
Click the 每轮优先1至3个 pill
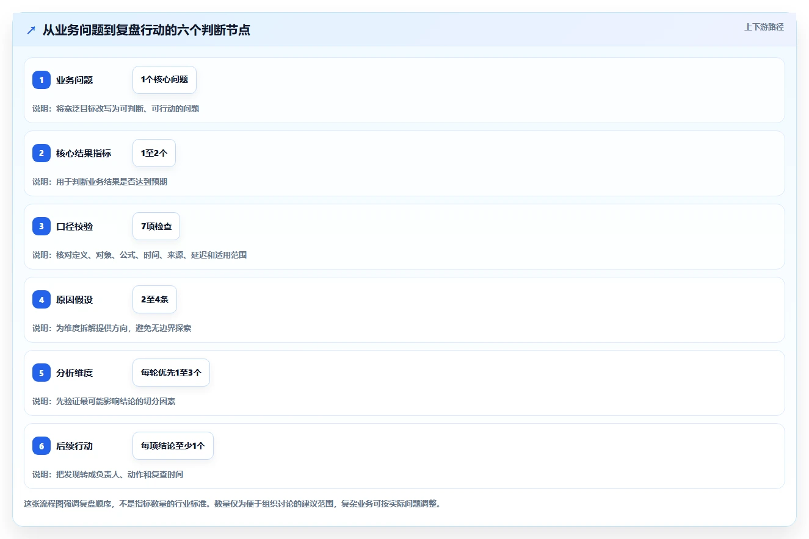coord(171,373)
